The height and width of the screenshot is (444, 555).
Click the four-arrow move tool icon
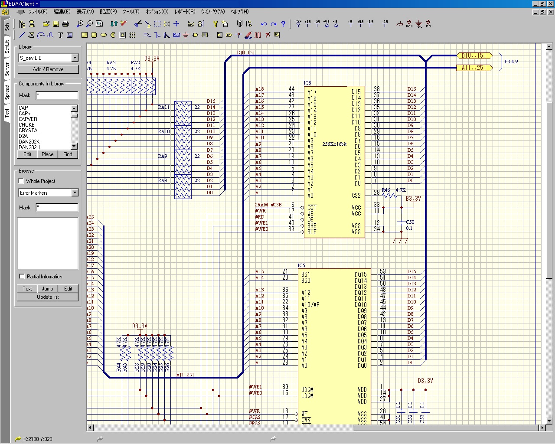(x=176, y=24)
